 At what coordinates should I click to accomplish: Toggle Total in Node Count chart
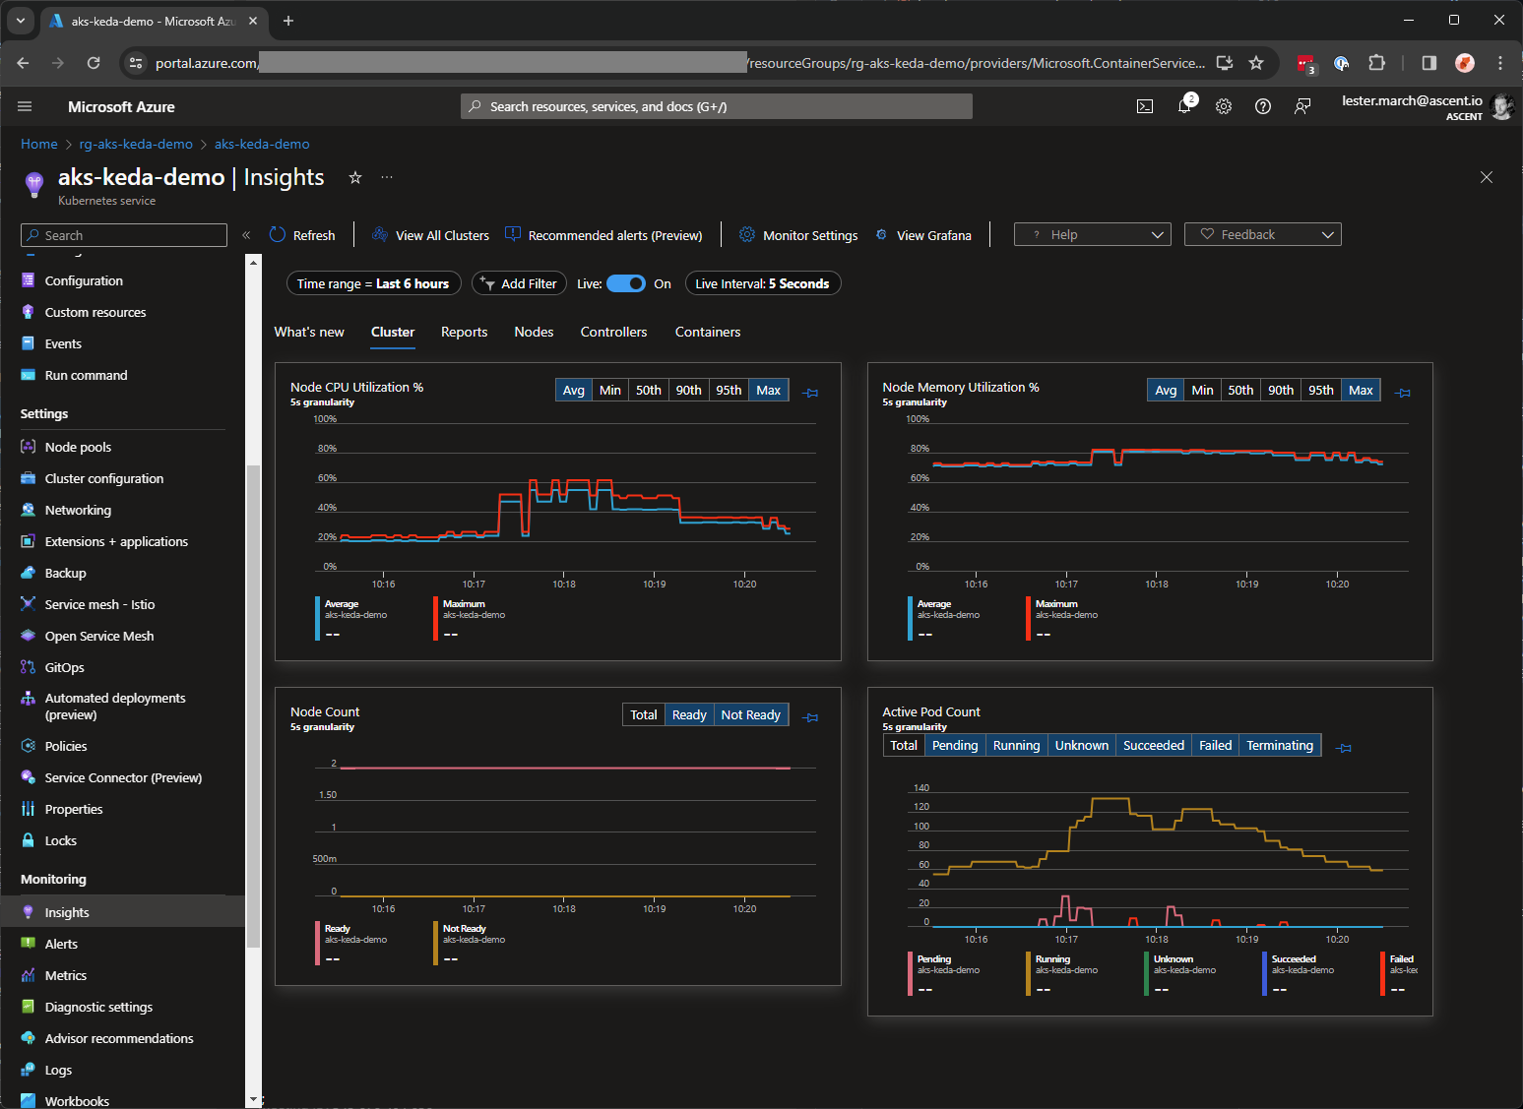coord(644,714)
